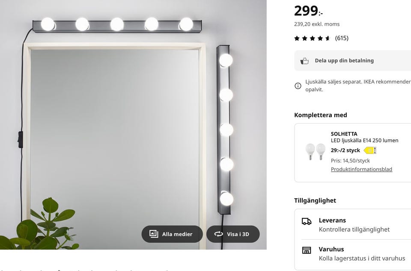The image size is (411, 271).
Task: Click the image gallery icon in Alla medier
Action: 154,234
